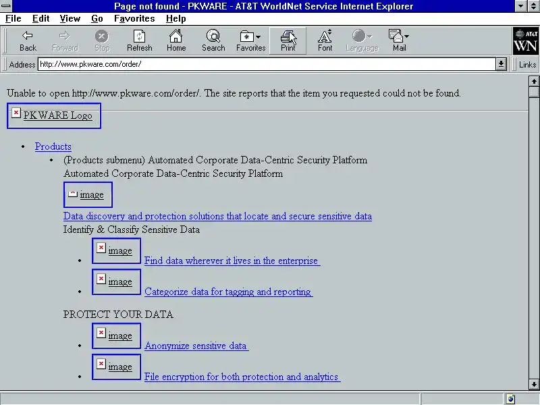
Task: Click the 'Identify & Classify Sensitive Data' text
Action: 132,230
